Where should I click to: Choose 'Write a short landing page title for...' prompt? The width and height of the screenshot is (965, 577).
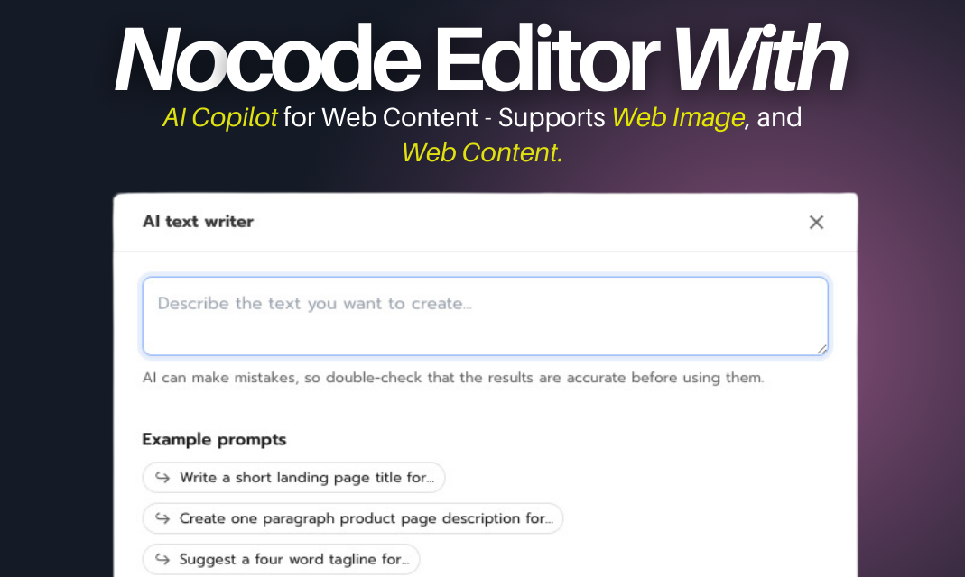[x=293, y=478]
